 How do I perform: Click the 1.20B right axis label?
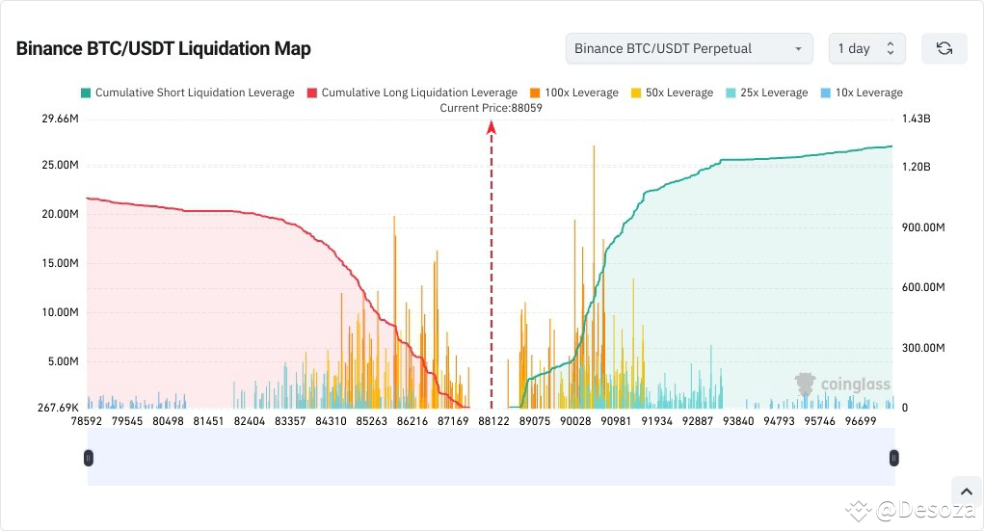917,167
